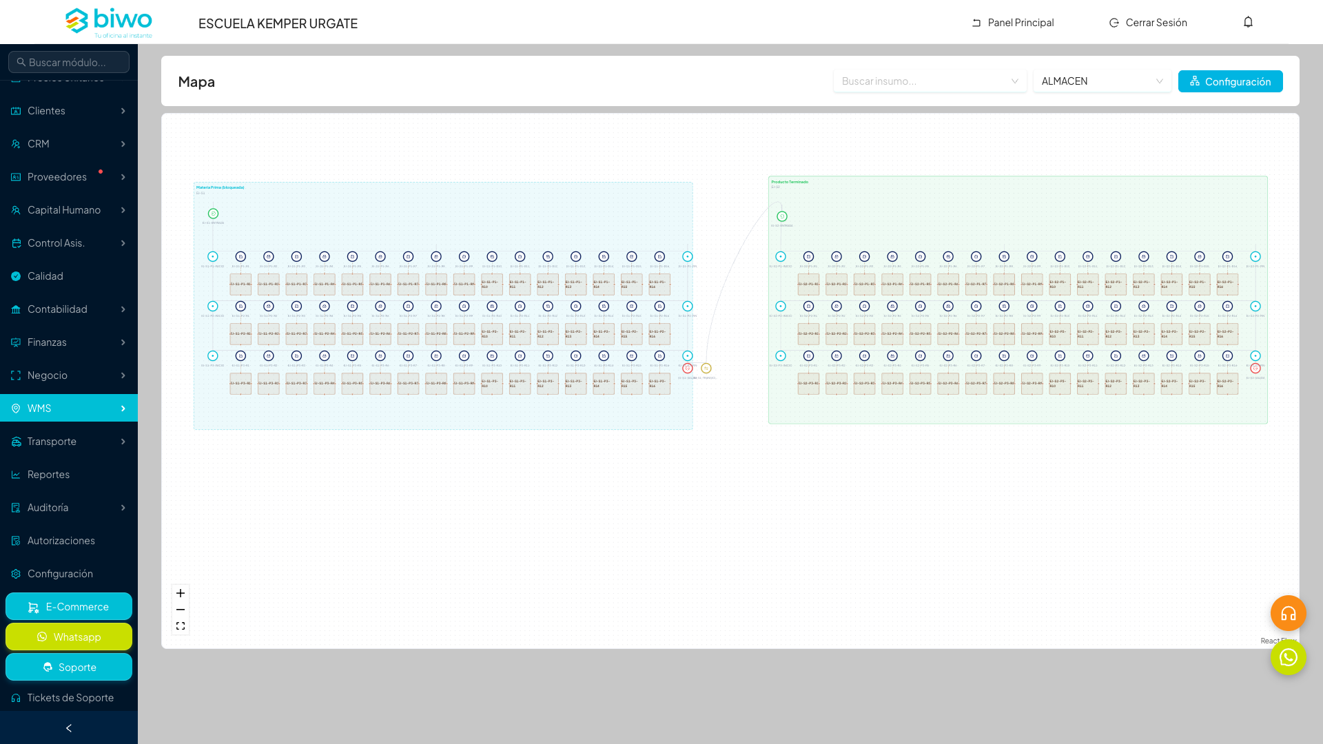Open the ALMACEN selector dropdown
The image size is (1323, 744).
tap(1102, 81)
